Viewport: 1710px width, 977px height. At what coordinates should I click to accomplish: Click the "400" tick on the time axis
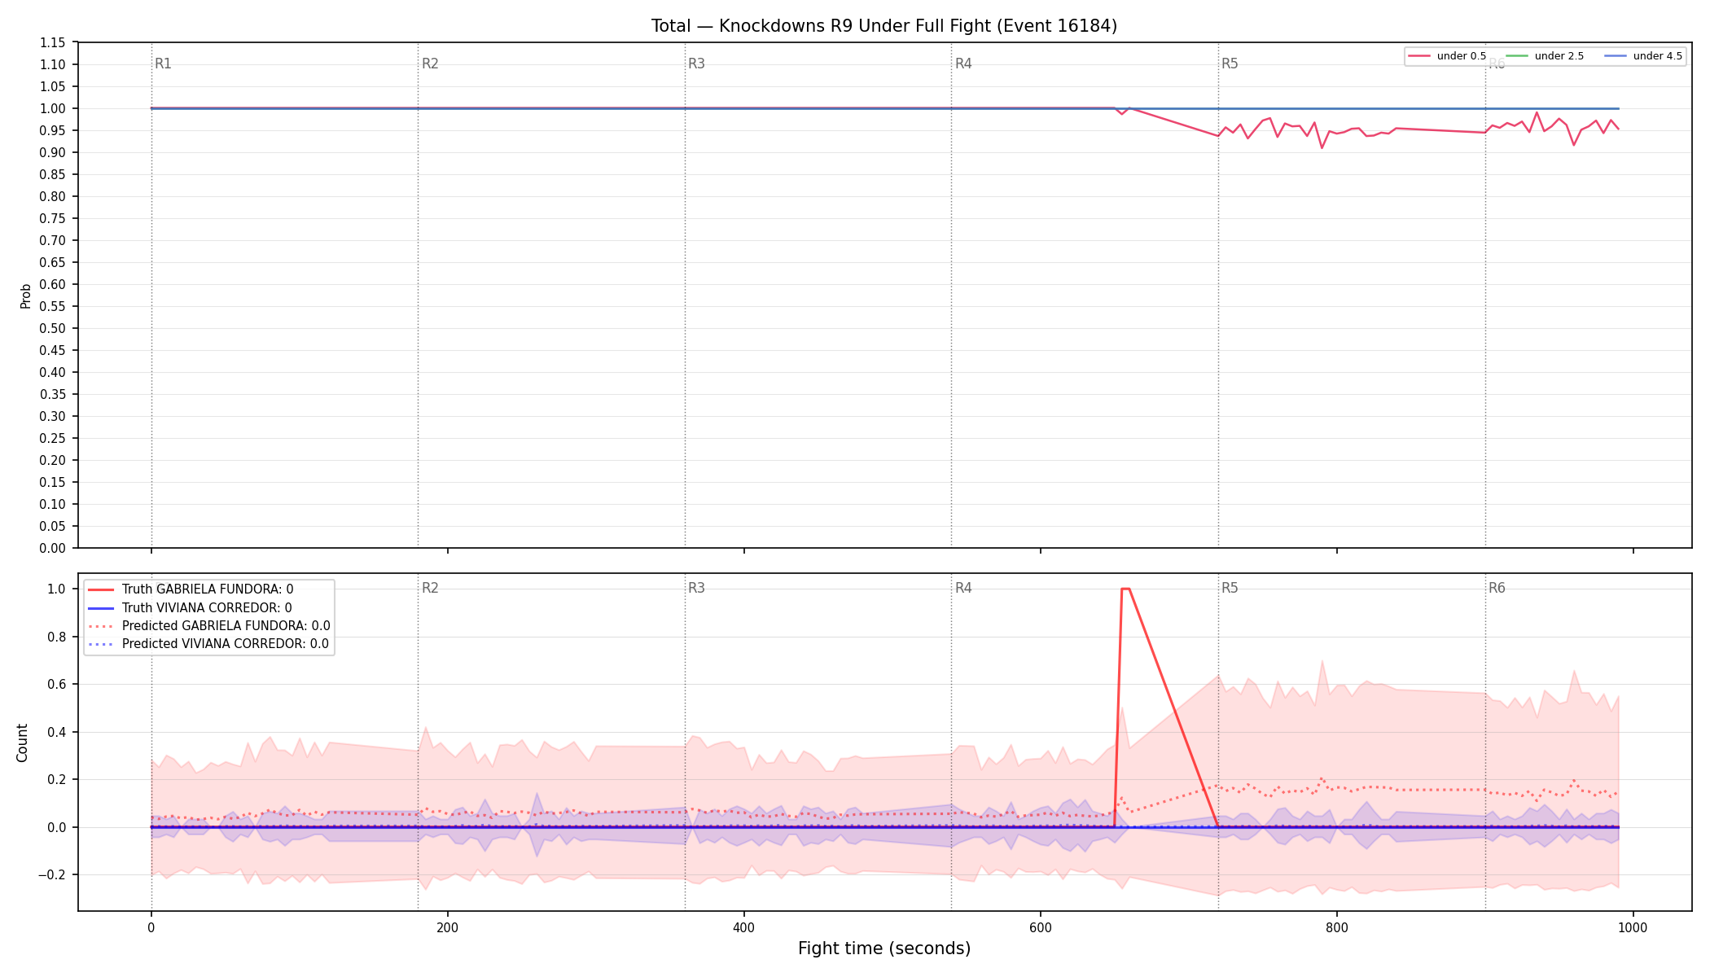(743, 927)
